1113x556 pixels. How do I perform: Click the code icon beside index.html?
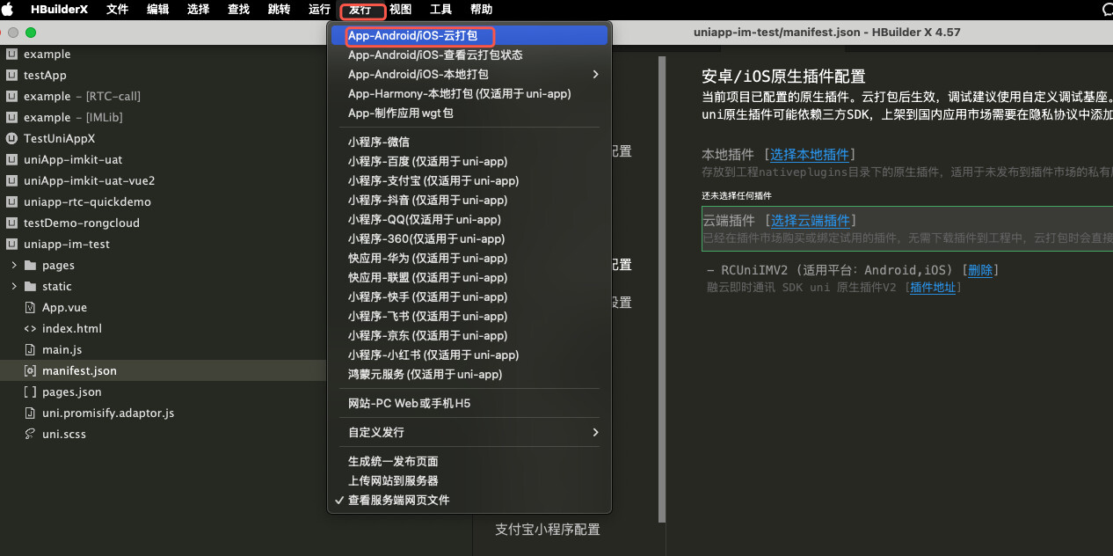[x=30, y=329]
